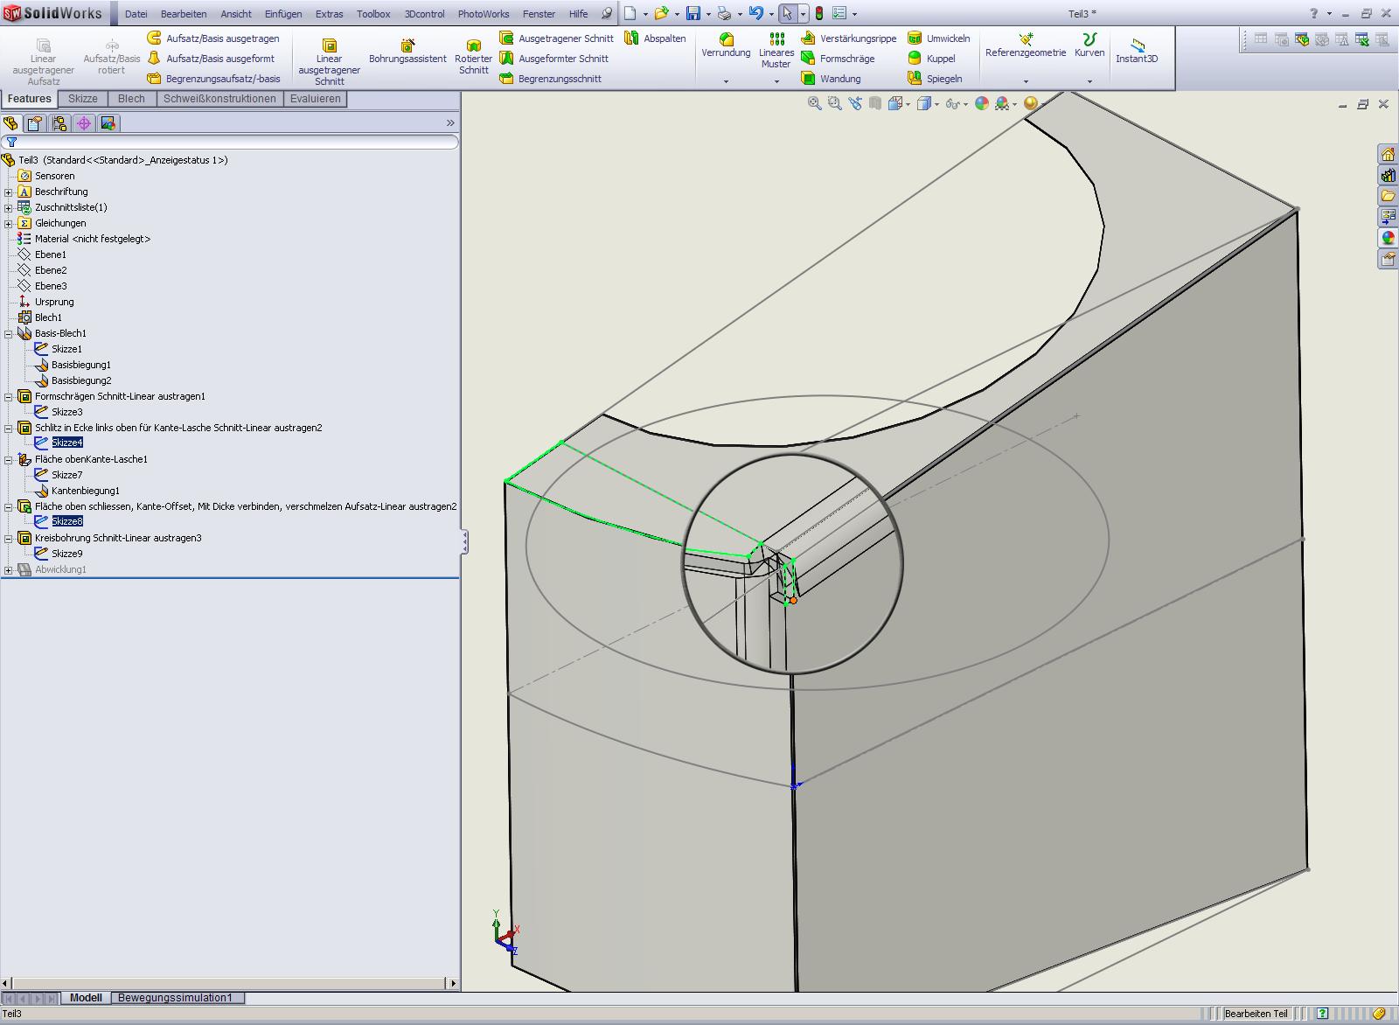Expand the Abwicklung1 tree node

(9, 569)
